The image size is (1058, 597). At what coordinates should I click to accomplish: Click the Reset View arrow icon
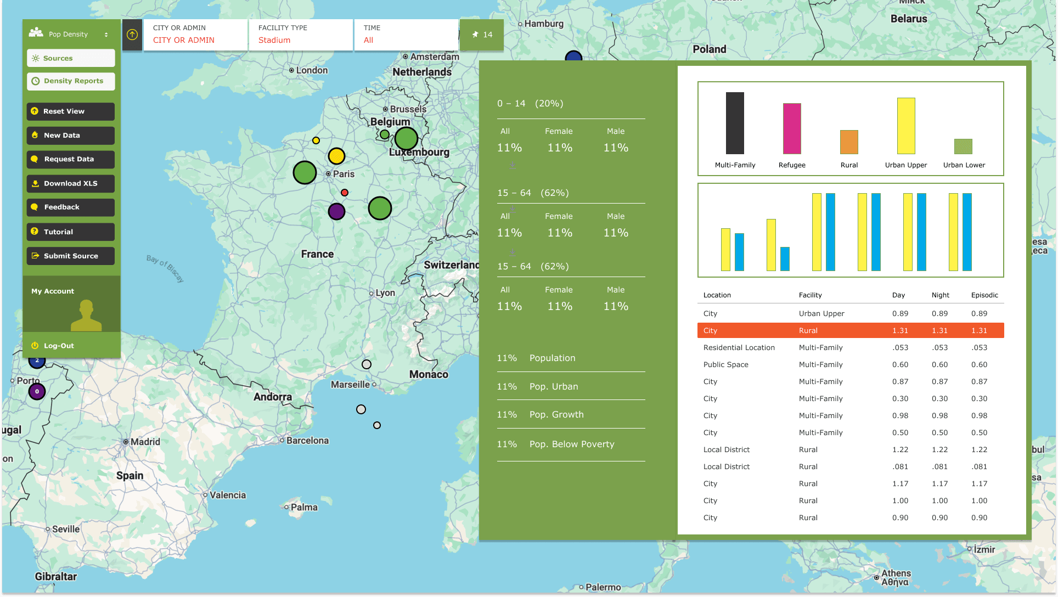coord(35,111)
